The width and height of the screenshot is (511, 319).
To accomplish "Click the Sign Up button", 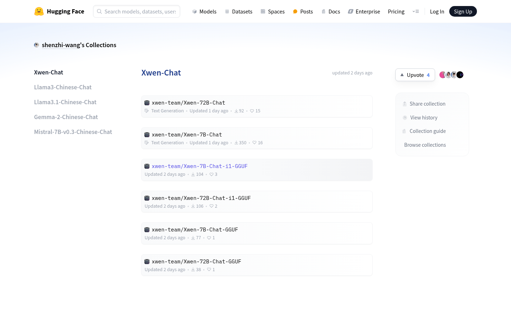I will coord(463,11).
